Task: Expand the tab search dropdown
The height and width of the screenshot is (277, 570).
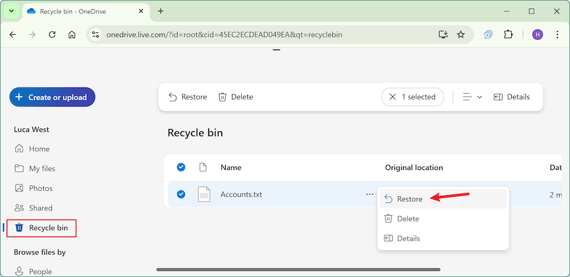Action: click(11, 11)
